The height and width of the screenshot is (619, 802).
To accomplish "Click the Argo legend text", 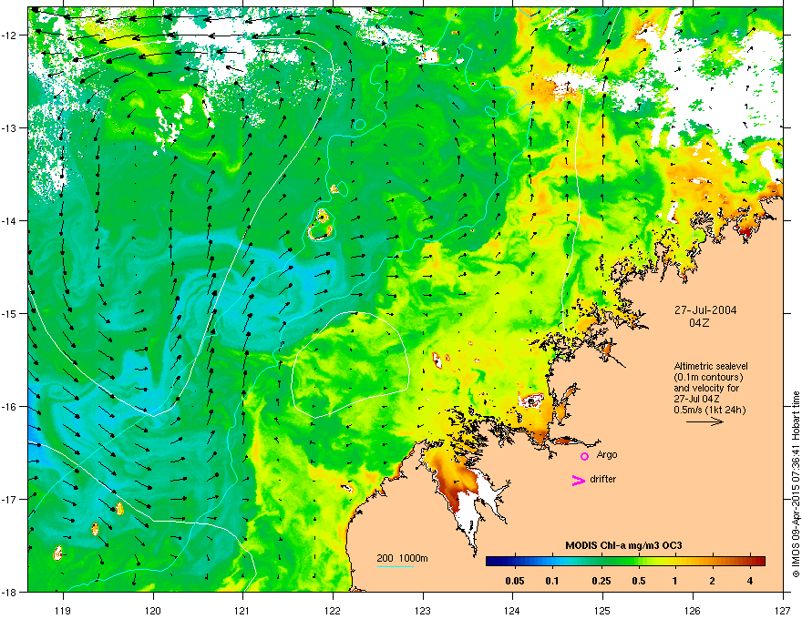I will click(x=607, y=454).
